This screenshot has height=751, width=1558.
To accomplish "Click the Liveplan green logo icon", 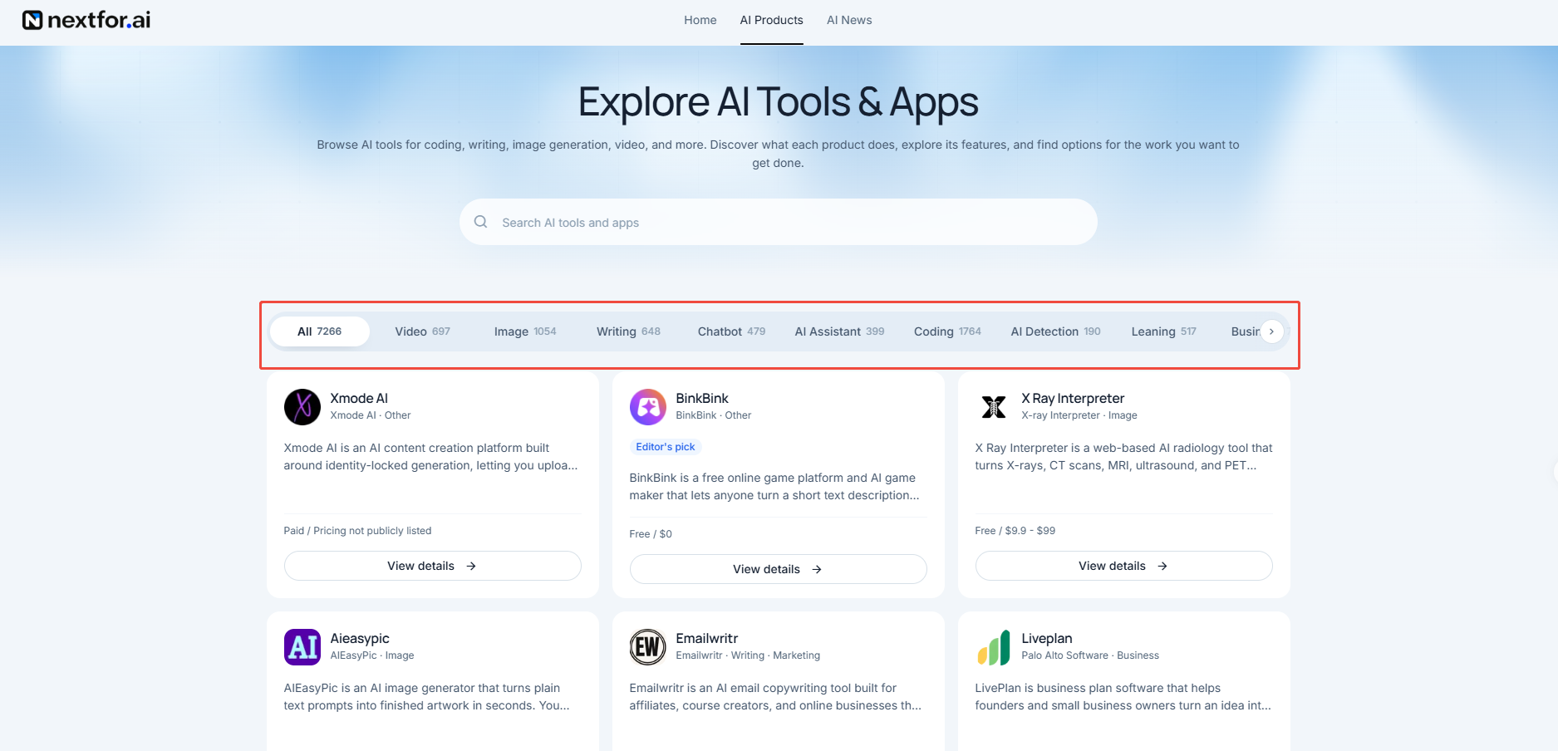I will click(x=994, y=647).
